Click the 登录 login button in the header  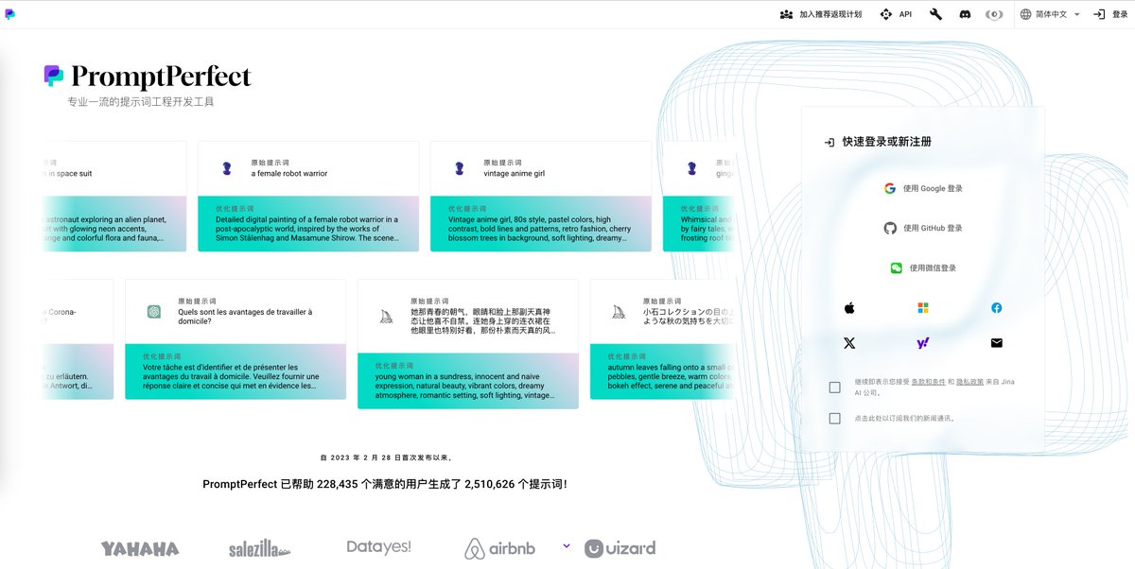tap(1112, 14)
